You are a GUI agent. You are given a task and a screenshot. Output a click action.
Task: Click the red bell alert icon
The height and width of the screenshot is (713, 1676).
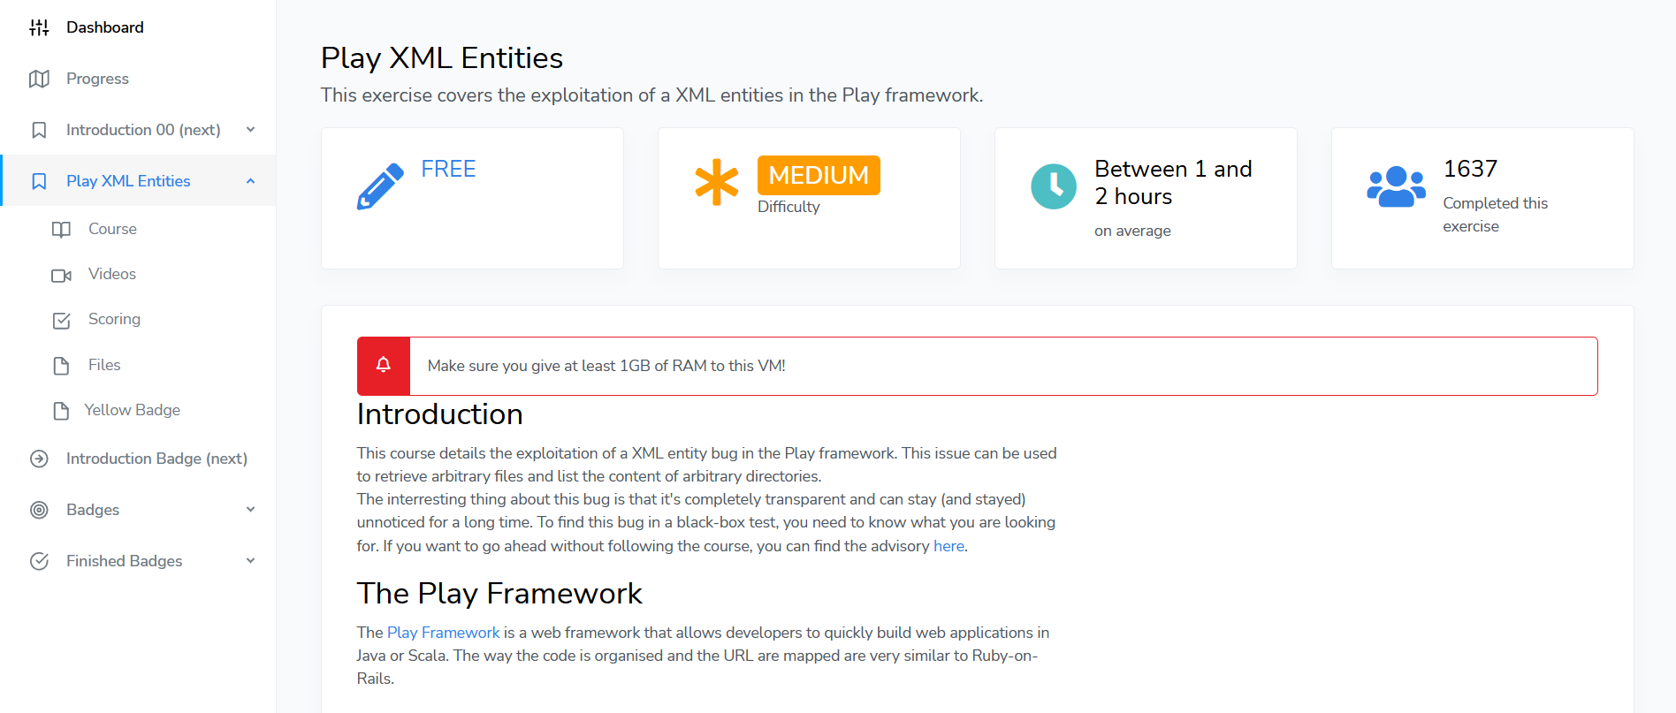coord(384,366)
